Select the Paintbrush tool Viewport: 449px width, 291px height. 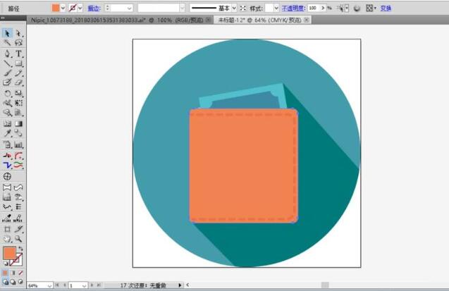tap(7, 73)
